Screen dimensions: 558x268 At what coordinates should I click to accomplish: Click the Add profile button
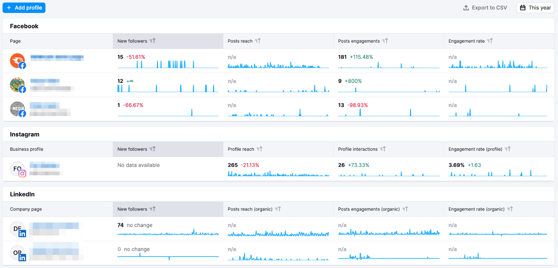click(x=24, y=8)
